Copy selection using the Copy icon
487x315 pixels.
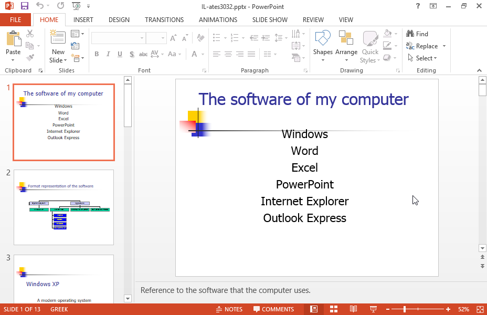pos(30,46)
